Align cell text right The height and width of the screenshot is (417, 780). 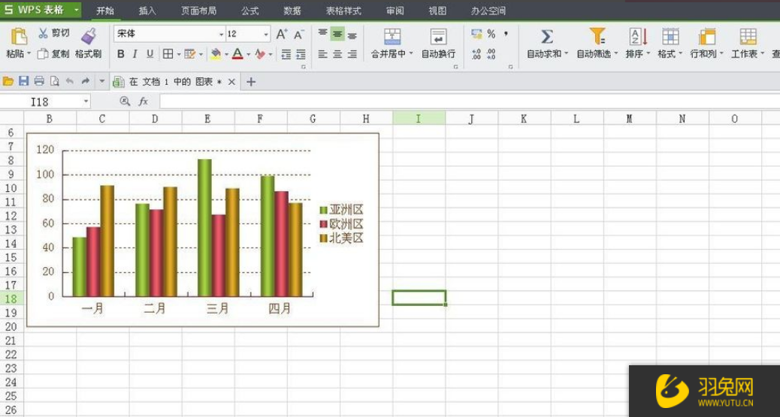(352, 54)
